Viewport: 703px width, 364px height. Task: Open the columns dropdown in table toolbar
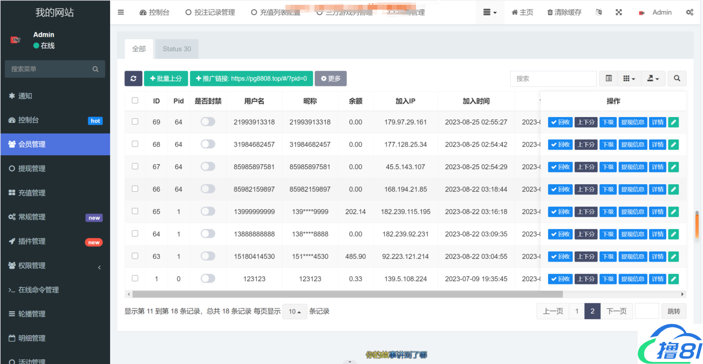point(629,78)
